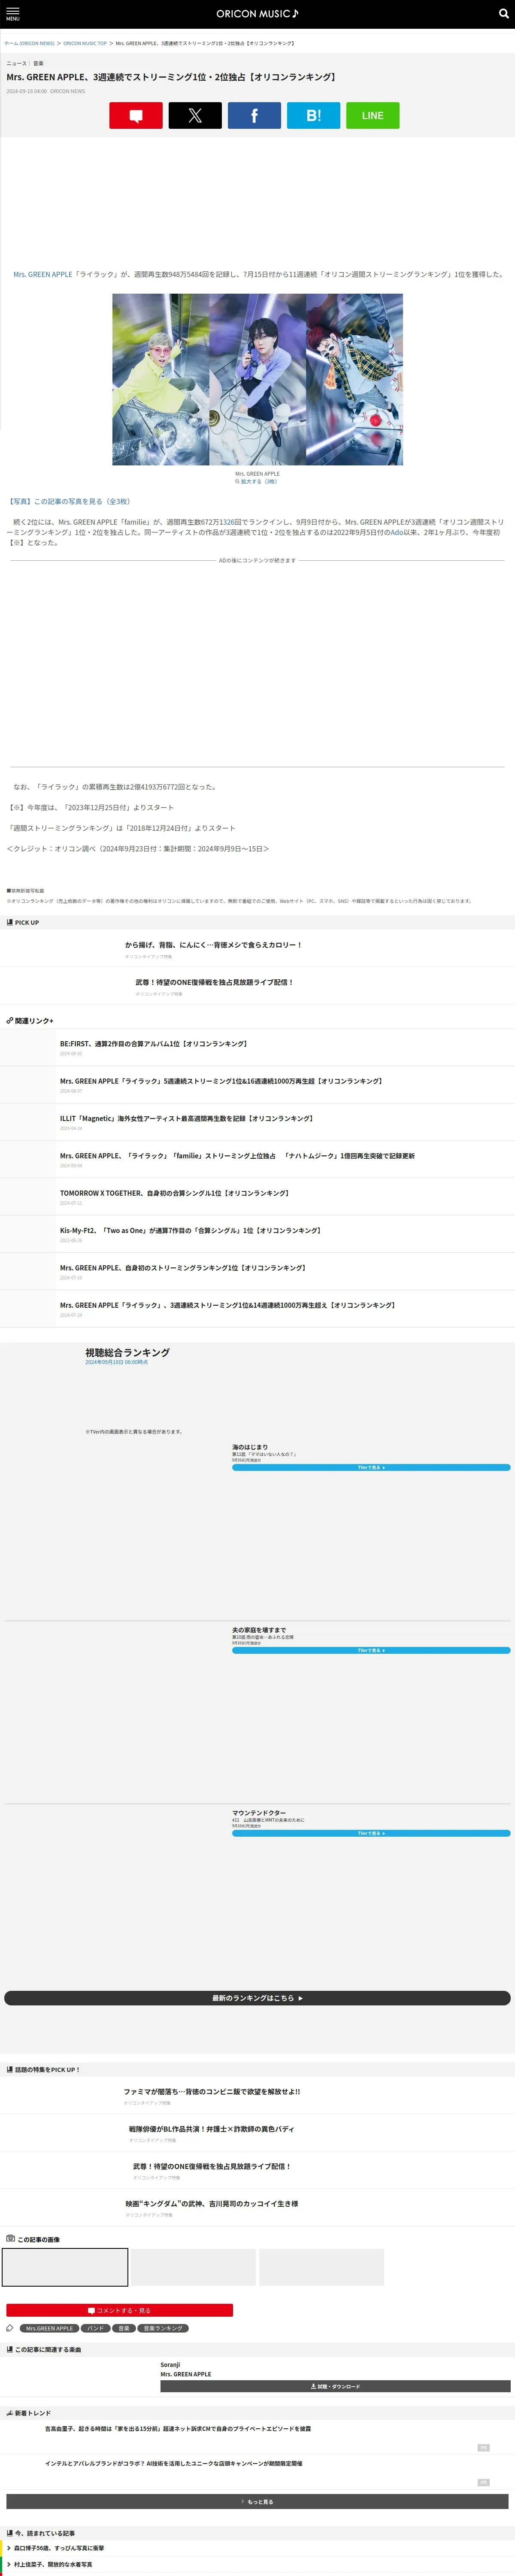The height and width of the screenshot is (2576, 515).
Task: Open ORICON NEWS home breadcrumb
Action: pos(29,43)
